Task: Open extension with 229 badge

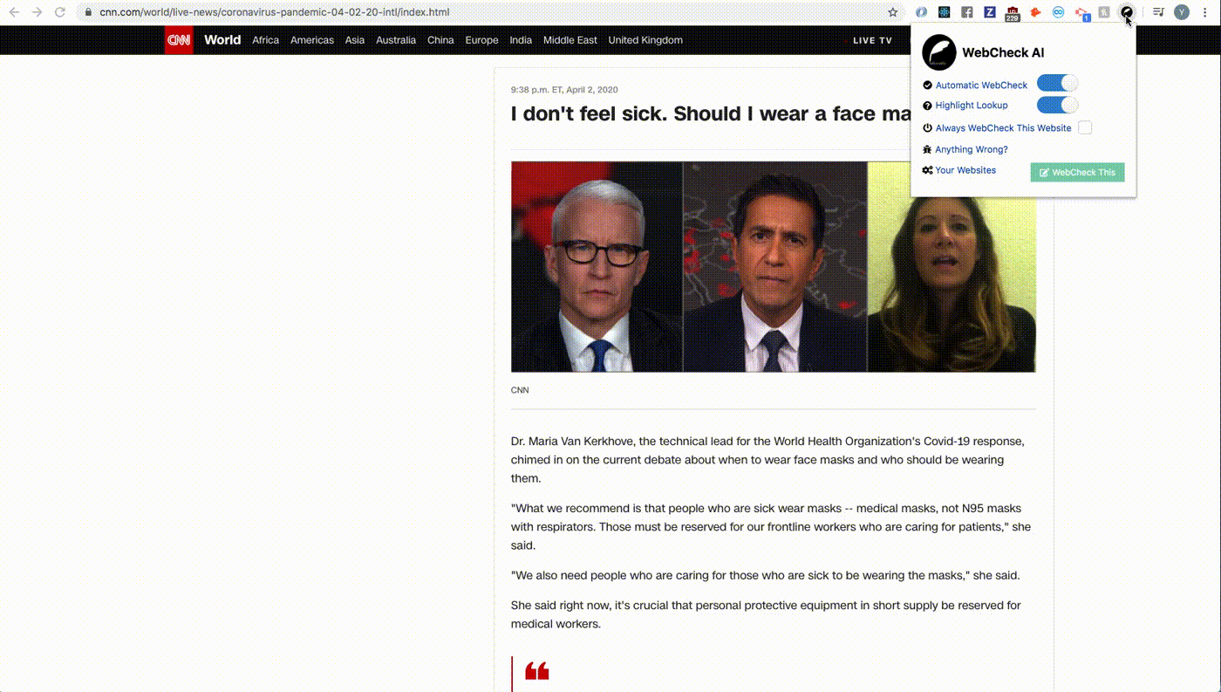Action: click(1013, 13)
